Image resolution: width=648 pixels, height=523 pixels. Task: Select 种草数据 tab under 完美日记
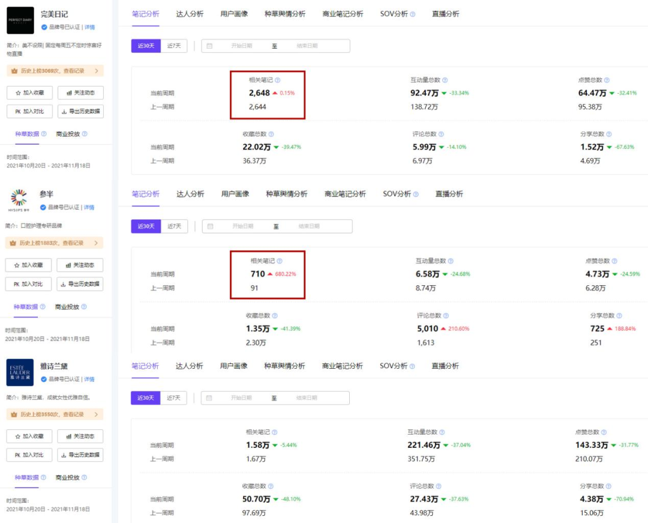click(x=27, y=134)
